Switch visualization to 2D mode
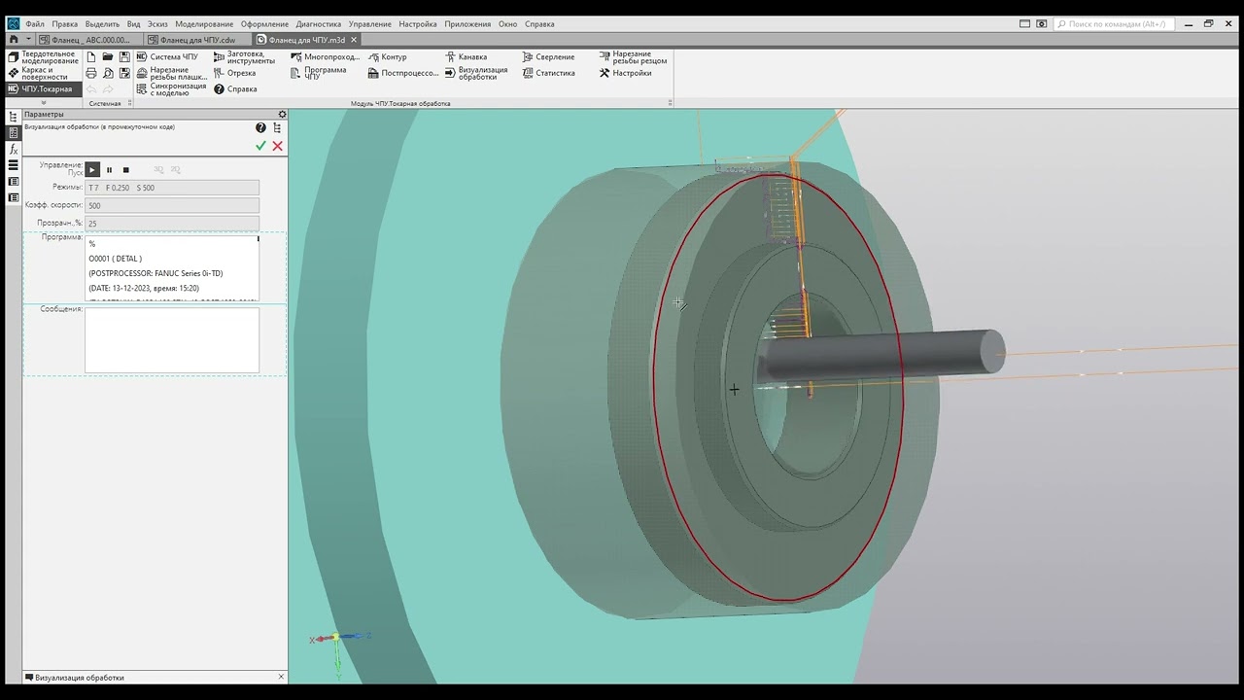 [175, 169]
